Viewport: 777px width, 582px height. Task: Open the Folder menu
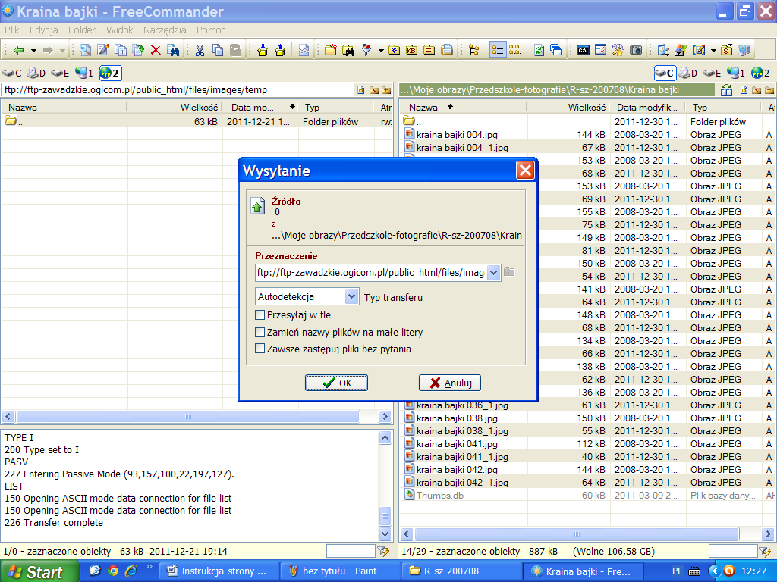tap(82, 30)
